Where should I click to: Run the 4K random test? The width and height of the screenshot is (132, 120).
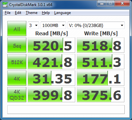tap(17, 78)
